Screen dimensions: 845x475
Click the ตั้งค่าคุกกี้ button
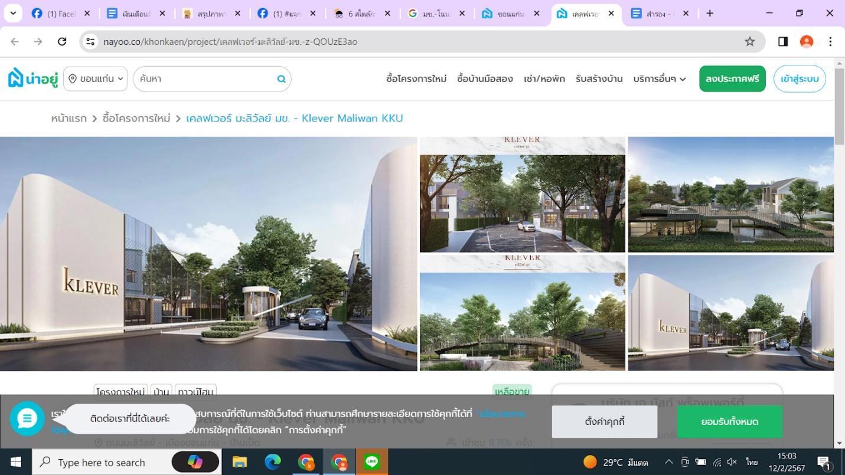(x=605, y=421)
